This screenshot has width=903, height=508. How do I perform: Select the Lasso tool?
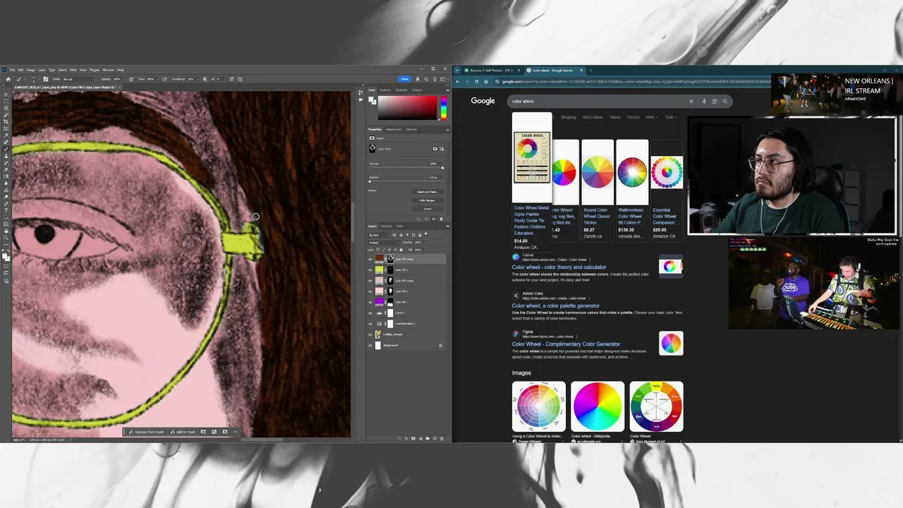[x=6, y=108]
